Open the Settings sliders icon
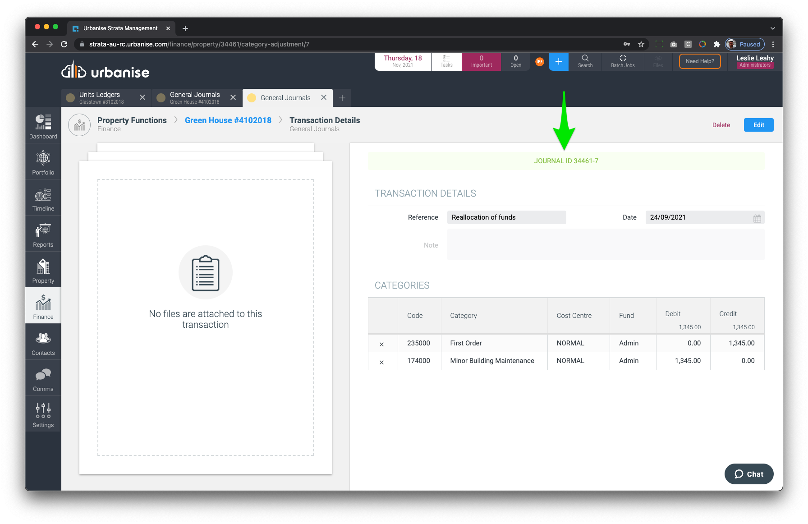Screen dimensions: 808x524 [43, 415]
